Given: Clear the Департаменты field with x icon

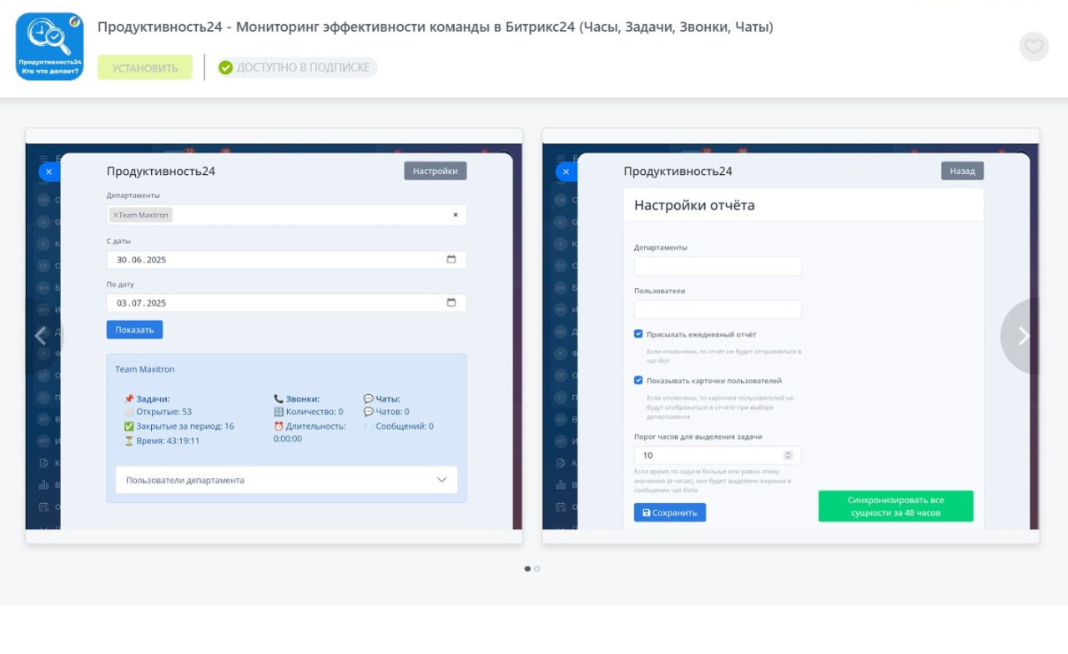Looking at the screenshot, I should tap(456, 215).
